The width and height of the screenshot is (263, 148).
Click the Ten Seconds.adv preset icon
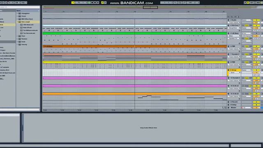[x=21, y=33]
